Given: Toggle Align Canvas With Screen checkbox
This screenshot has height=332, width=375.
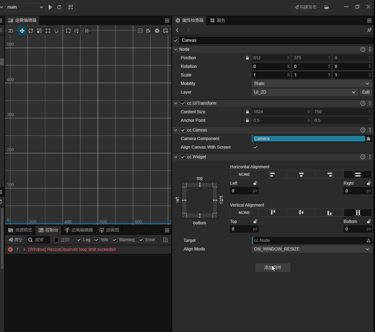Looking at the screenshot, I should (255, 147).
